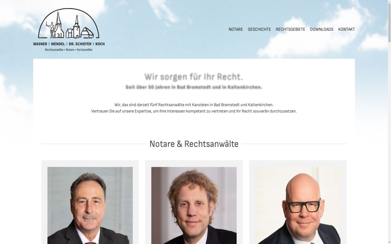
Task: Click the scrollbar up arrow
Action: (x=389, y=2)
